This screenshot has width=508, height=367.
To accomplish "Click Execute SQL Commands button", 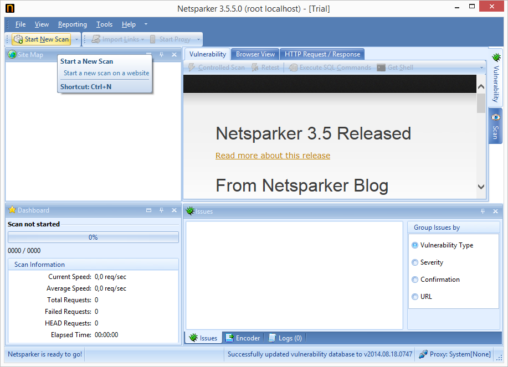I will (330, 68).
